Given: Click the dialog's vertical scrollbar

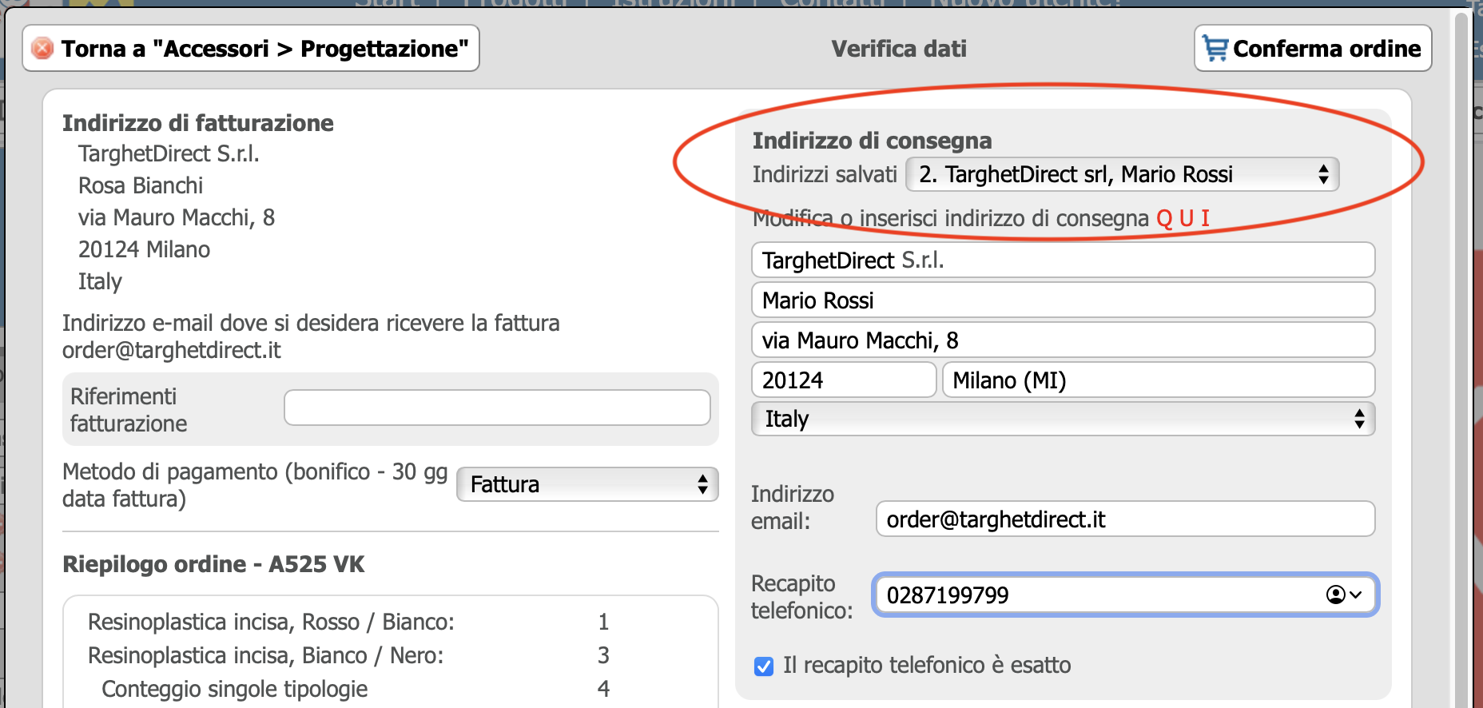Looking at the screenshot, I should (1461, 360).
